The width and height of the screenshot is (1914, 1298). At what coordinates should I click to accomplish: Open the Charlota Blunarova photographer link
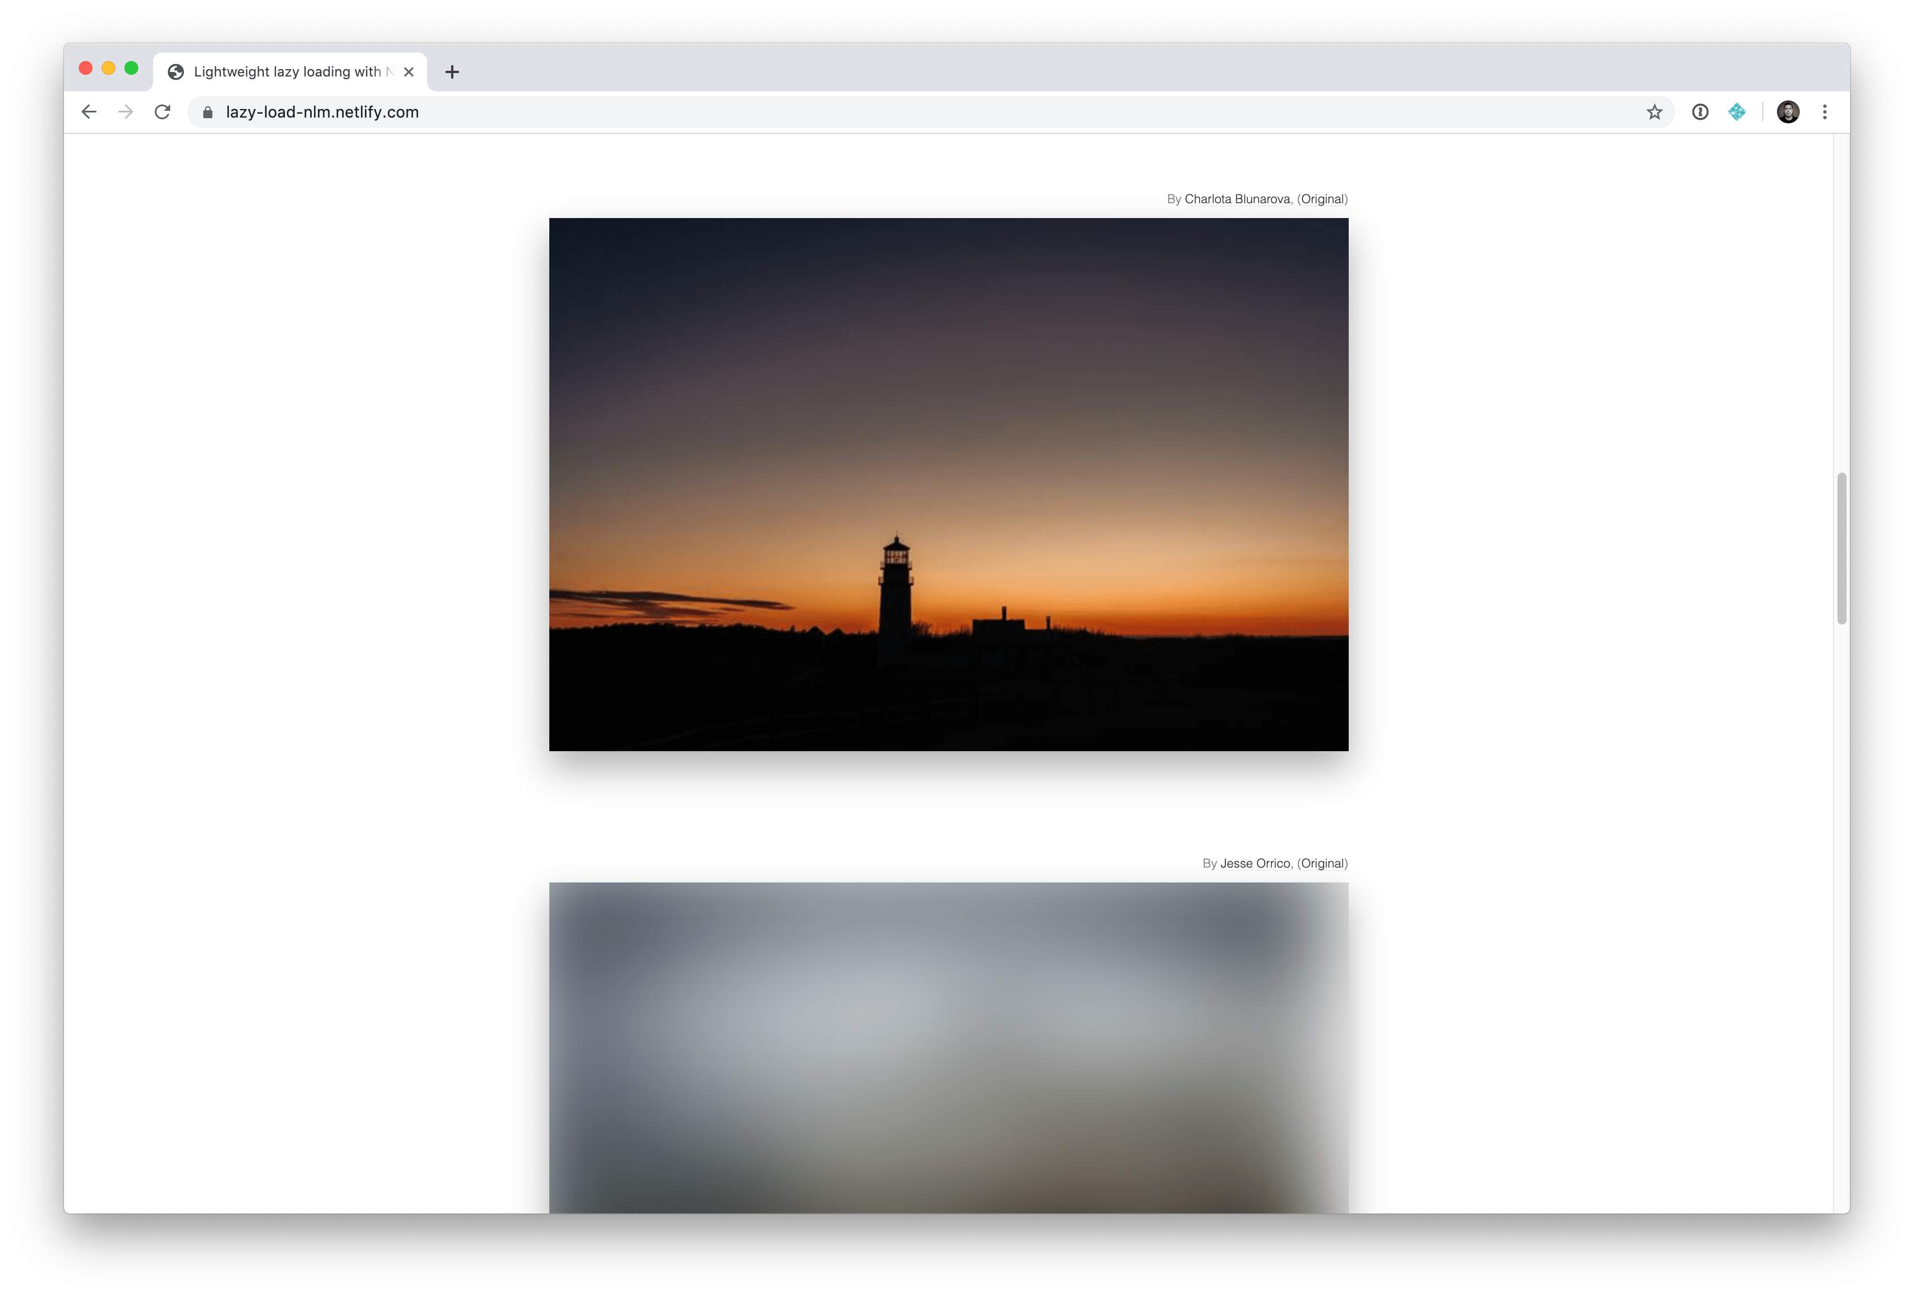[x=1238, y=199]
